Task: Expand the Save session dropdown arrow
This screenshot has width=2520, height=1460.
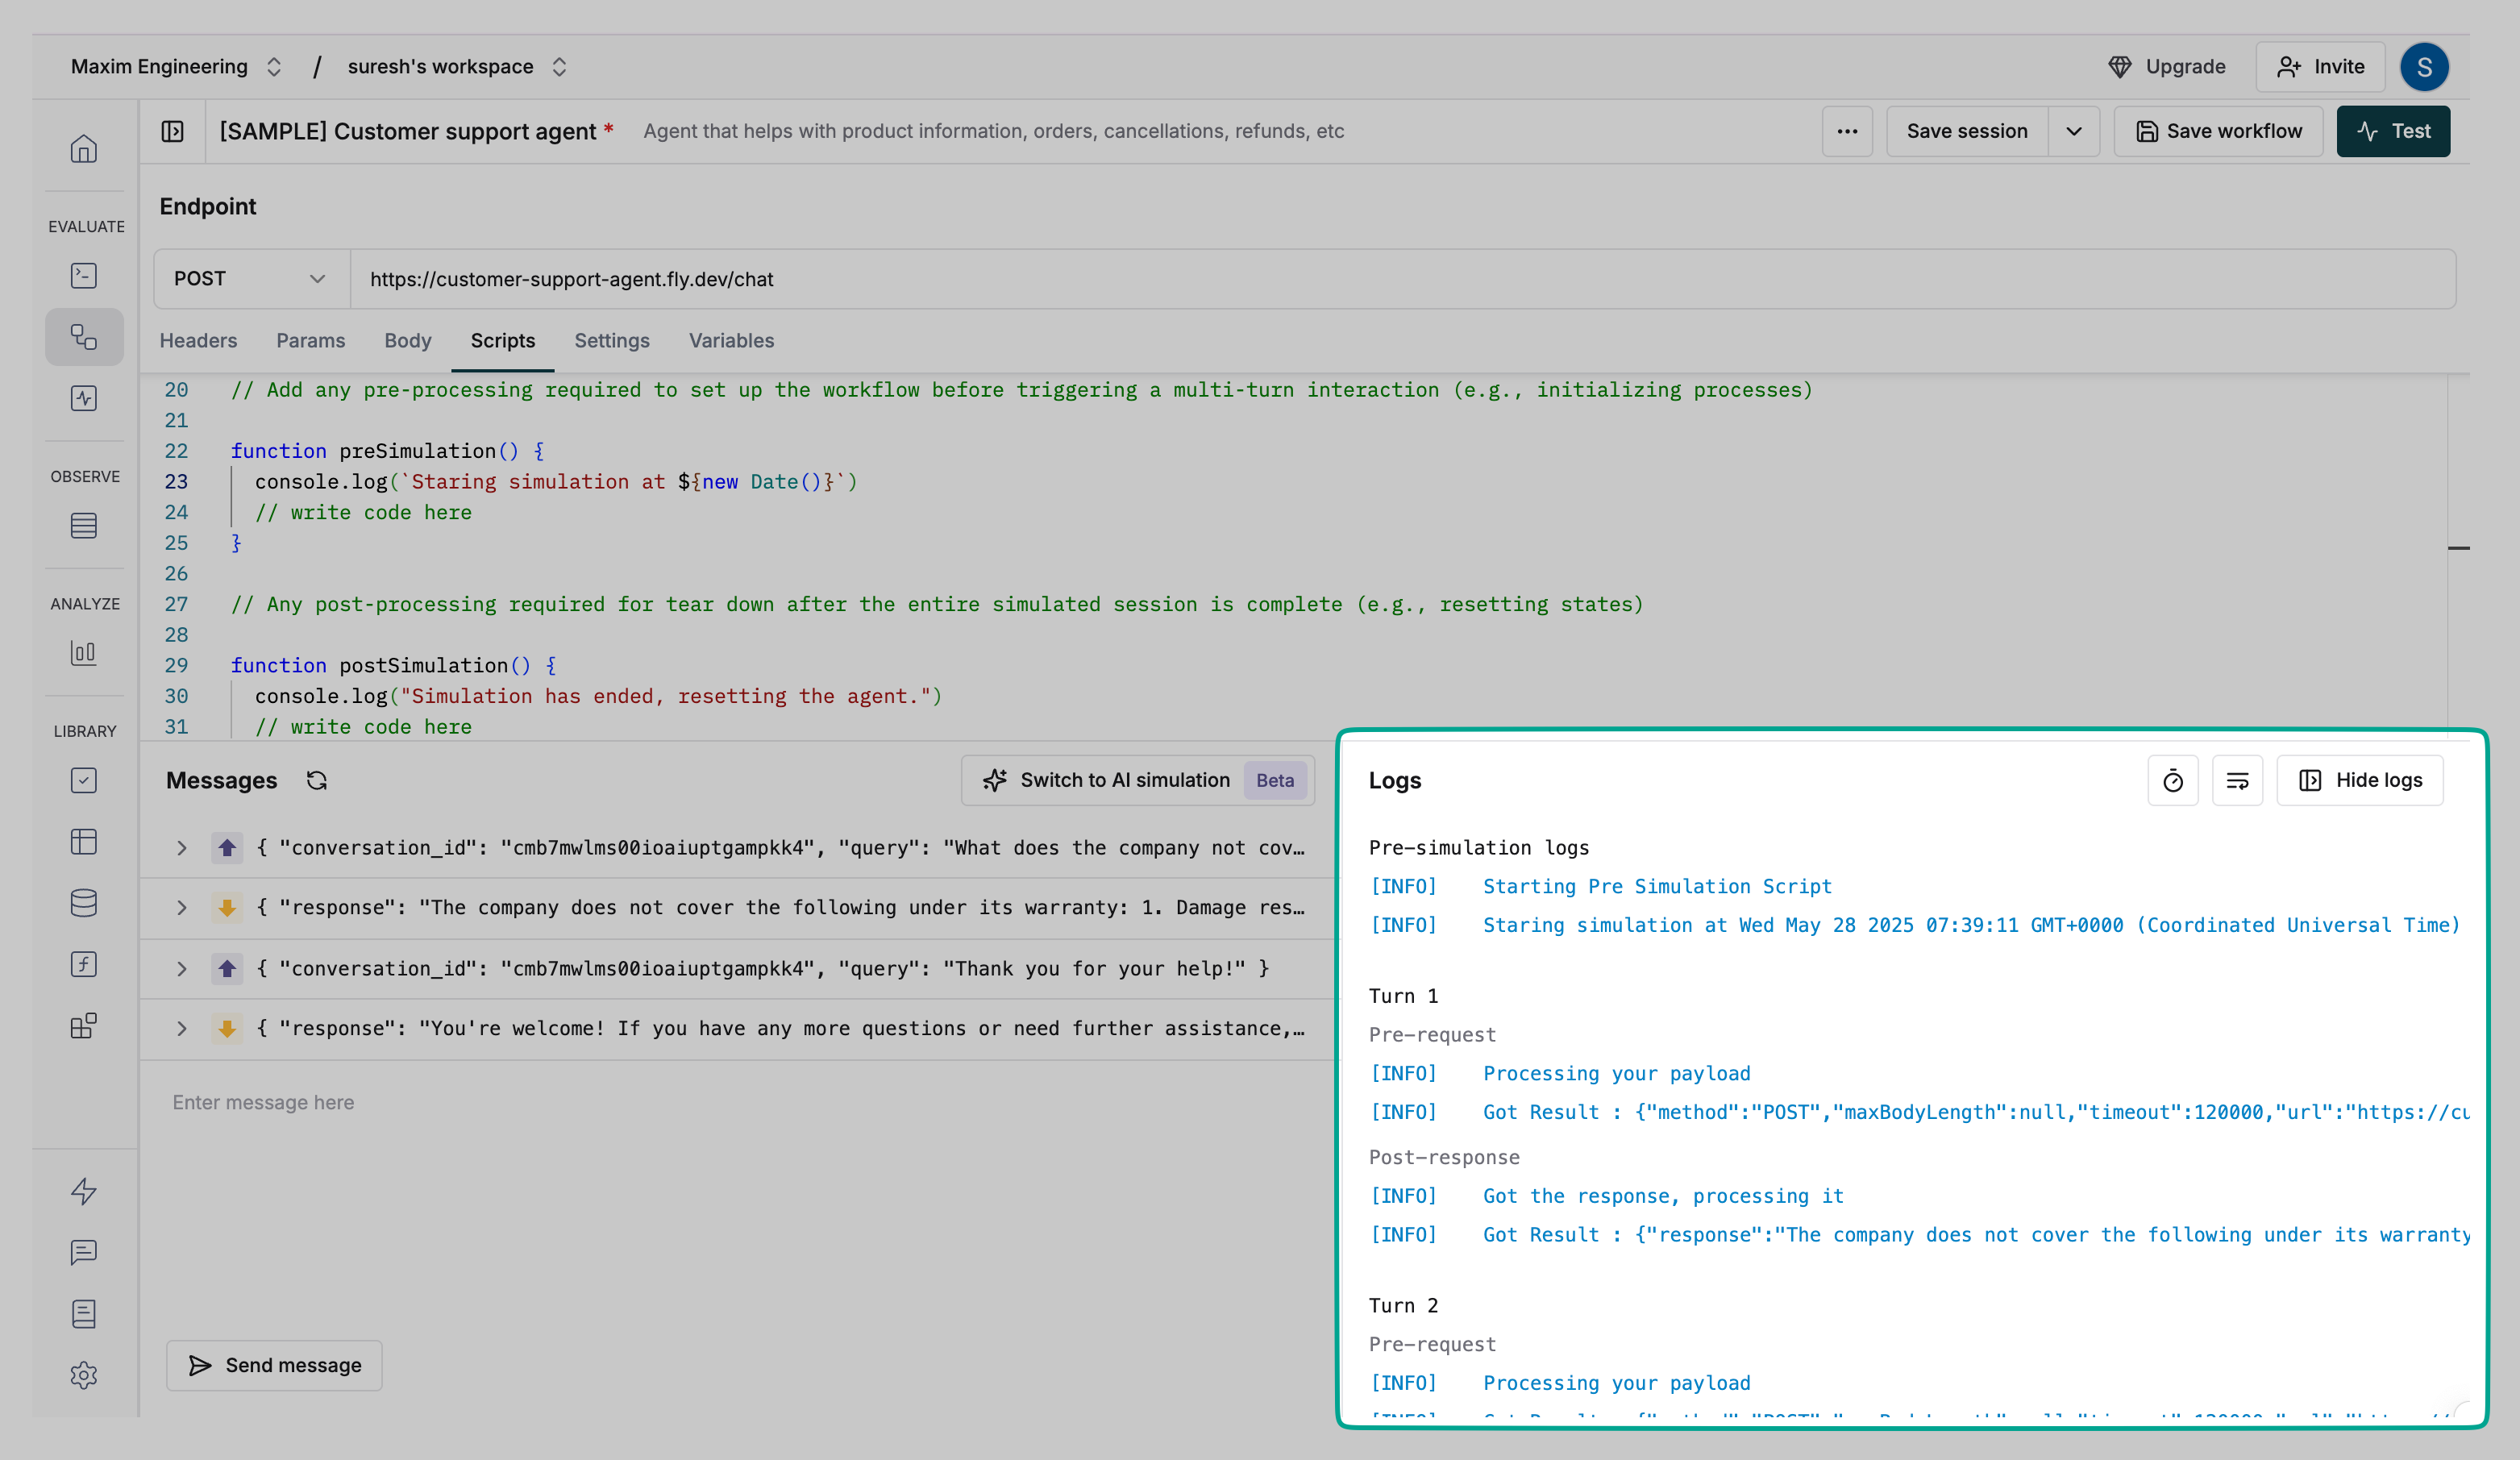Action: 2074,131
